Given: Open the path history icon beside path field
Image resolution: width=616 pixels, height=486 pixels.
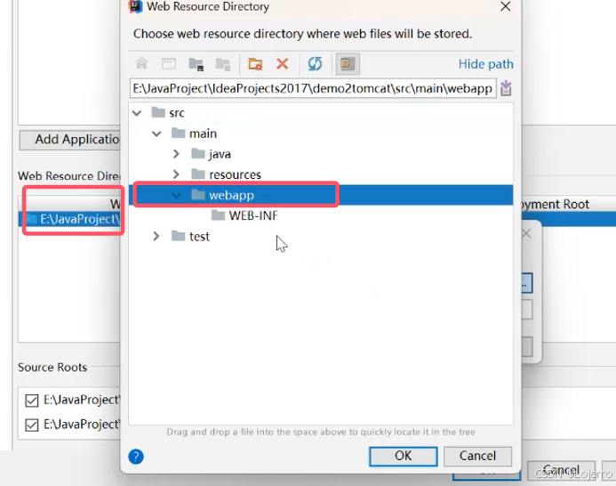Looking at the screenshot, I should coord(506,88).
